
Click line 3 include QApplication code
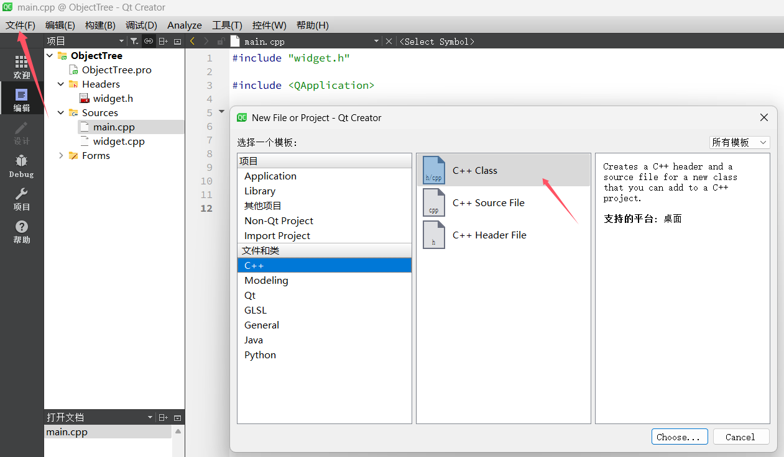tap(303, 85)
